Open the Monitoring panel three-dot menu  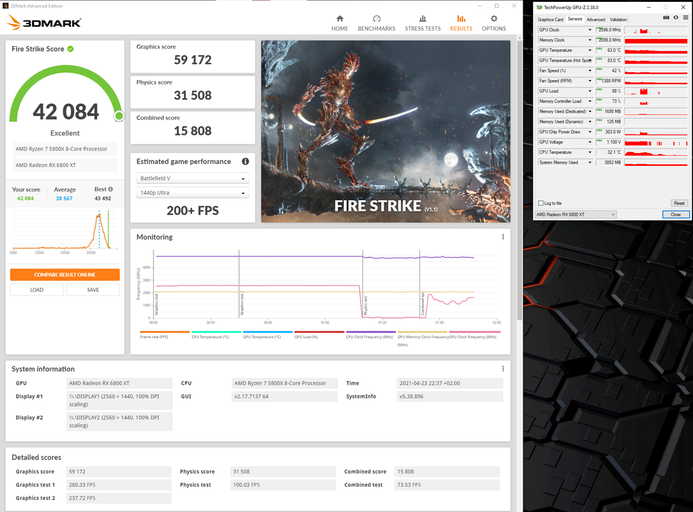pos(503,237)
